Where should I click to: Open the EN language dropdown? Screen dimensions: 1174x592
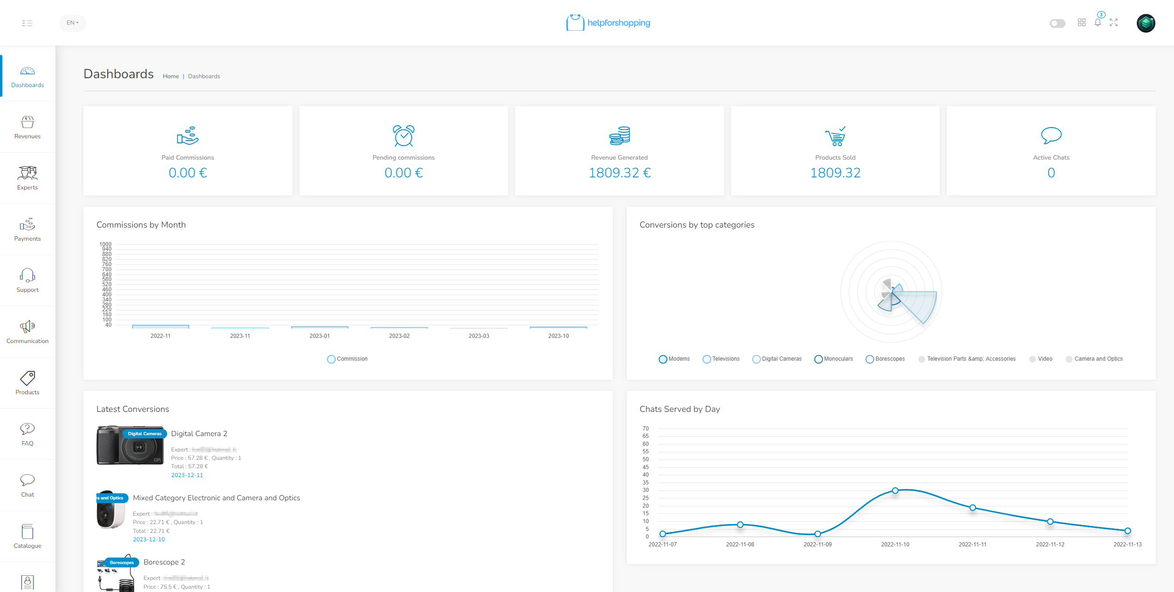pyautogui.click(x=73, y=23)
